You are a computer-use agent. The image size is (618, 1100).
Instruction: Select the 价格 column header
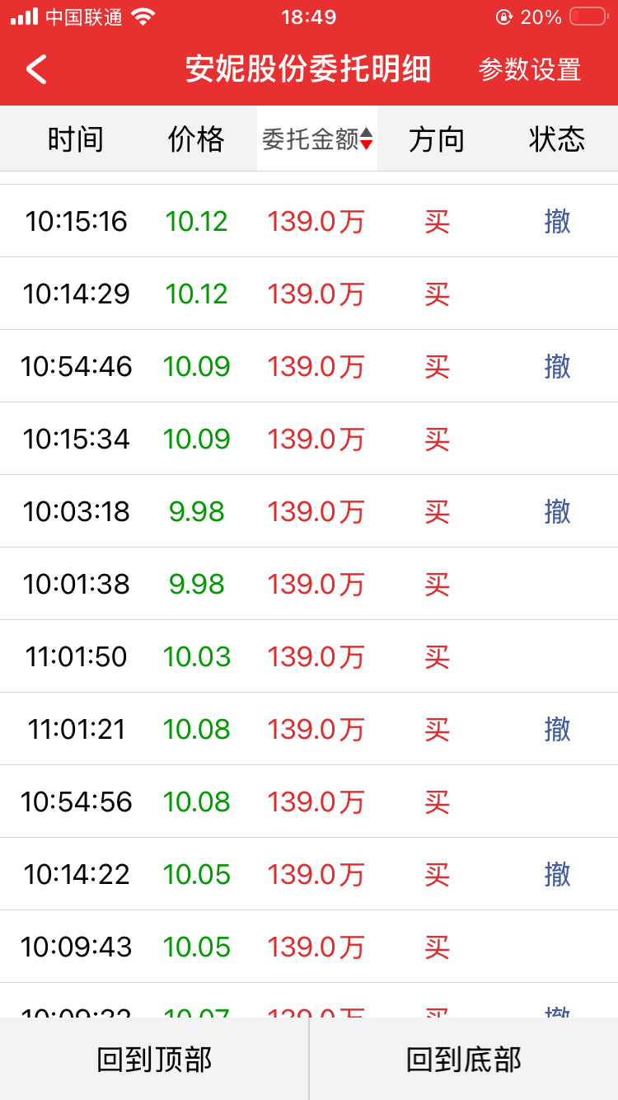(196, 139)
